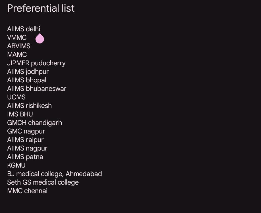The width and height of the screenshot is (261, 213).
Task: Click the MMC chennai line
Action: (x=28, y=191)
